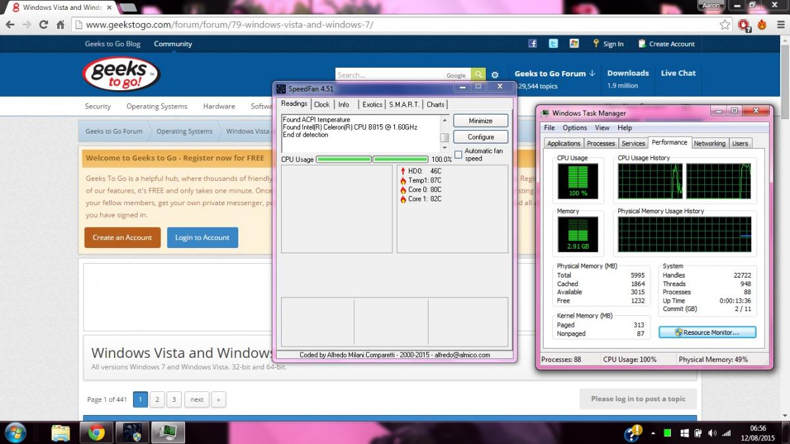Screen dimensions: 790x444
Task: Open the SpeedFan Clock tab
Action: (322, 105)
